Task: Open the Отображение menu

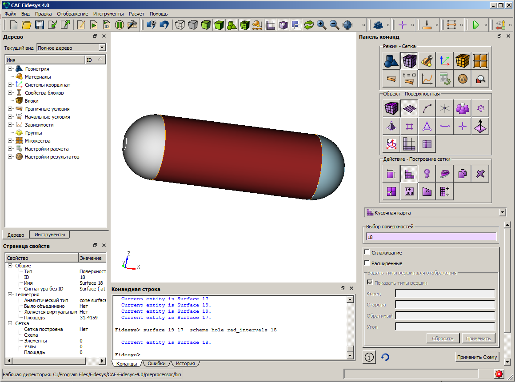Action: (x=72, y=14)
